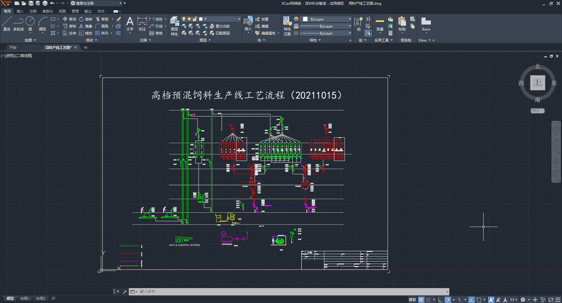Image resolution: width=562 pixels, height=303 pixels.
Task: Click the 表格 (Table) tool
Action: (156, 33)
